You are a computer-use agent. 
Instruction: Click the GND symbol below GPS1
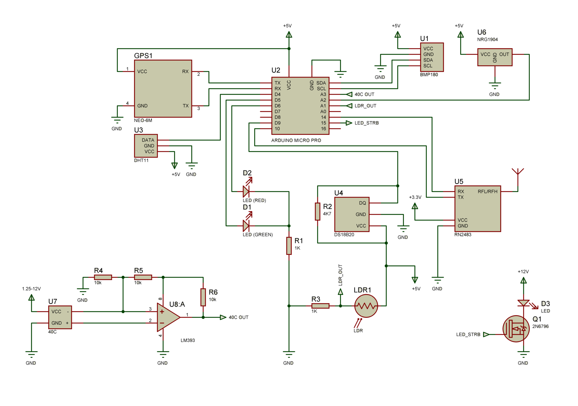[x=117, y=120]
